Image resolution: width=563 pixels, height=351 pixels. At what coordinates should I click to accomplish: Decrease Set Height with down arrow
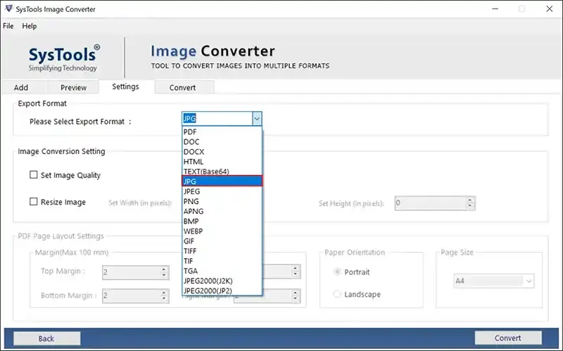(x=470, y=206)
